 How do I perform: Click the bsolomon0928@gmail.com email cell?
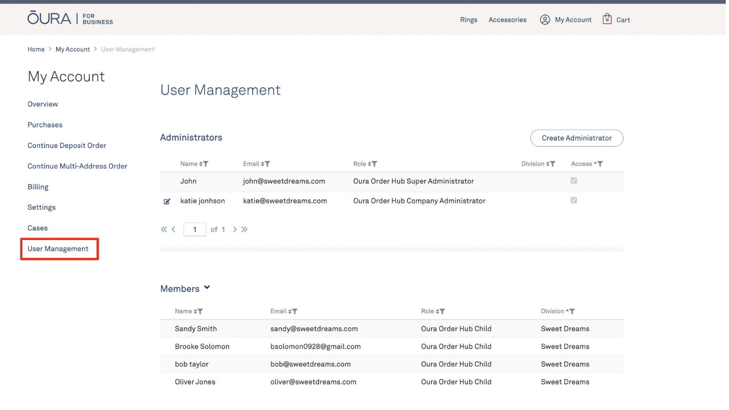point(316,347)
